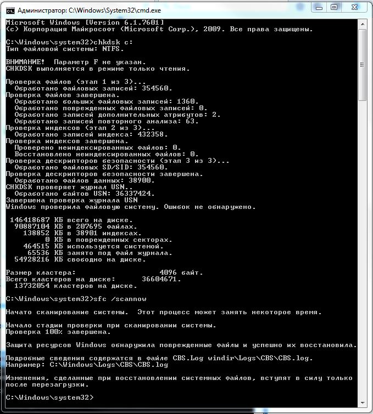Click the '54928216 КБ свободно на диске' line
The height and width of the screenshot is (414, 373).
[80, 259]
